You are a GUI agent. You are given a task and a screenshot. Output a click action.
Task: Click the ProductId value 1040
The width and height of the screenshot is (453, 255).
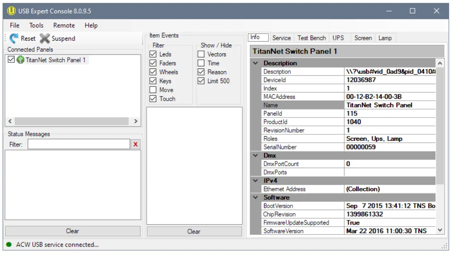pos(353,122)
